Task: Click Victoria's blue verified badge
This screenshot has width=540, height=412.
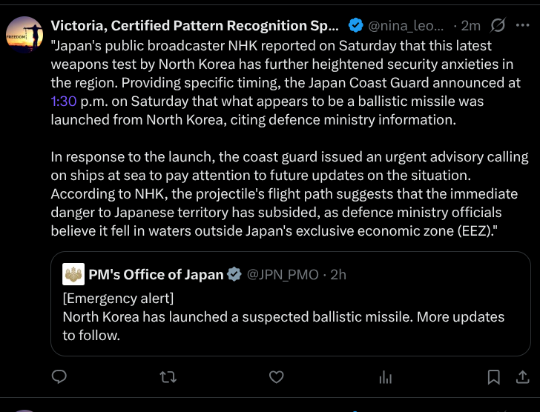Action: point(355,26)
